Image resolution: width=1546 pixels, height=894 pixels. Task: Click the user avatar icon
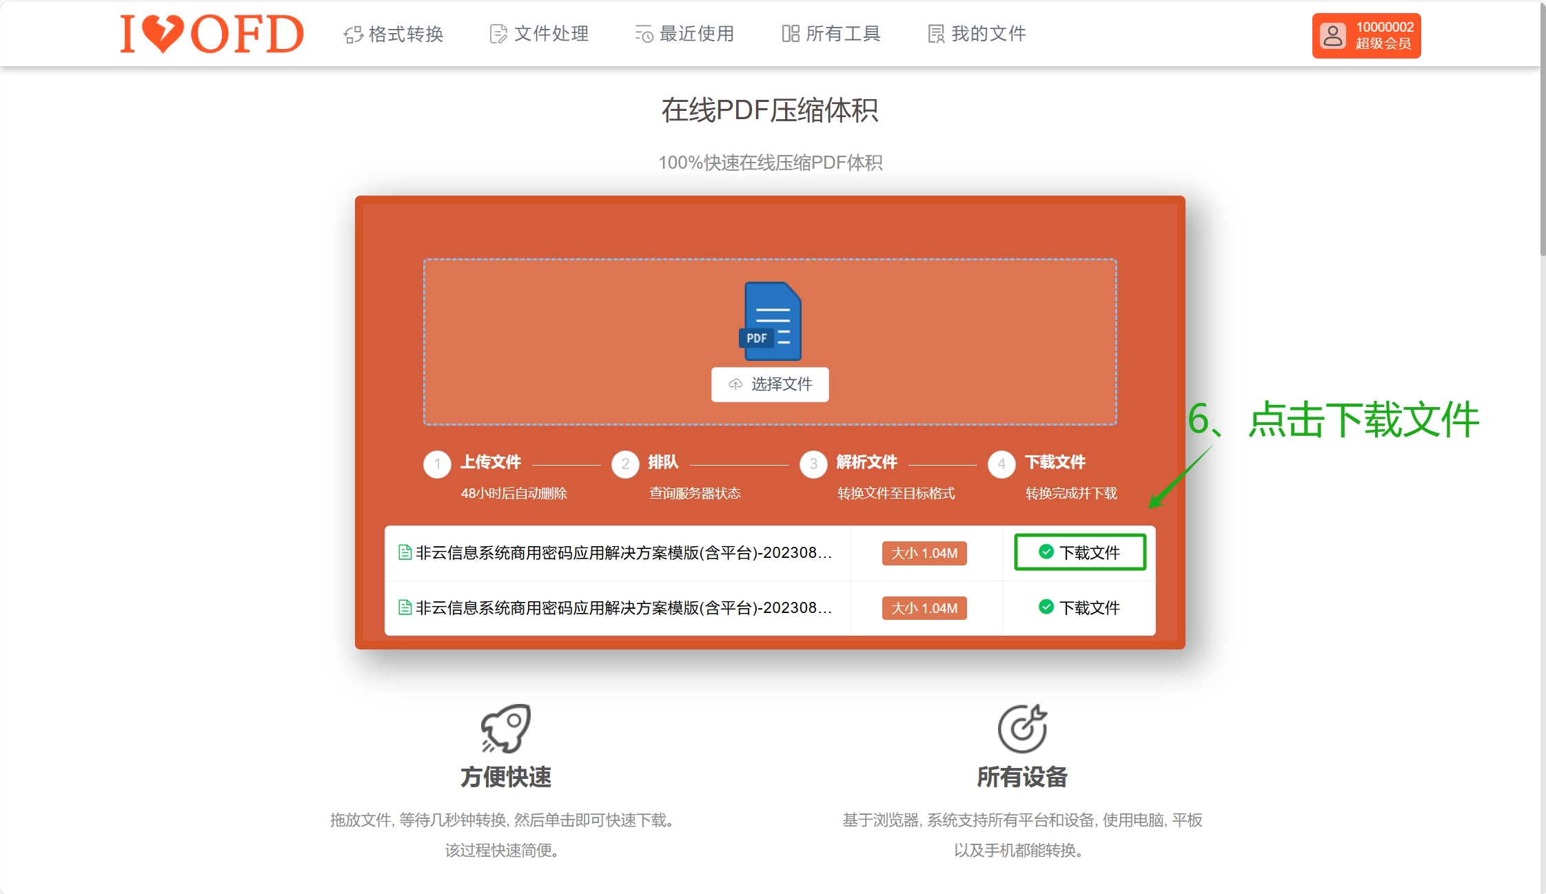[1333, 36]
